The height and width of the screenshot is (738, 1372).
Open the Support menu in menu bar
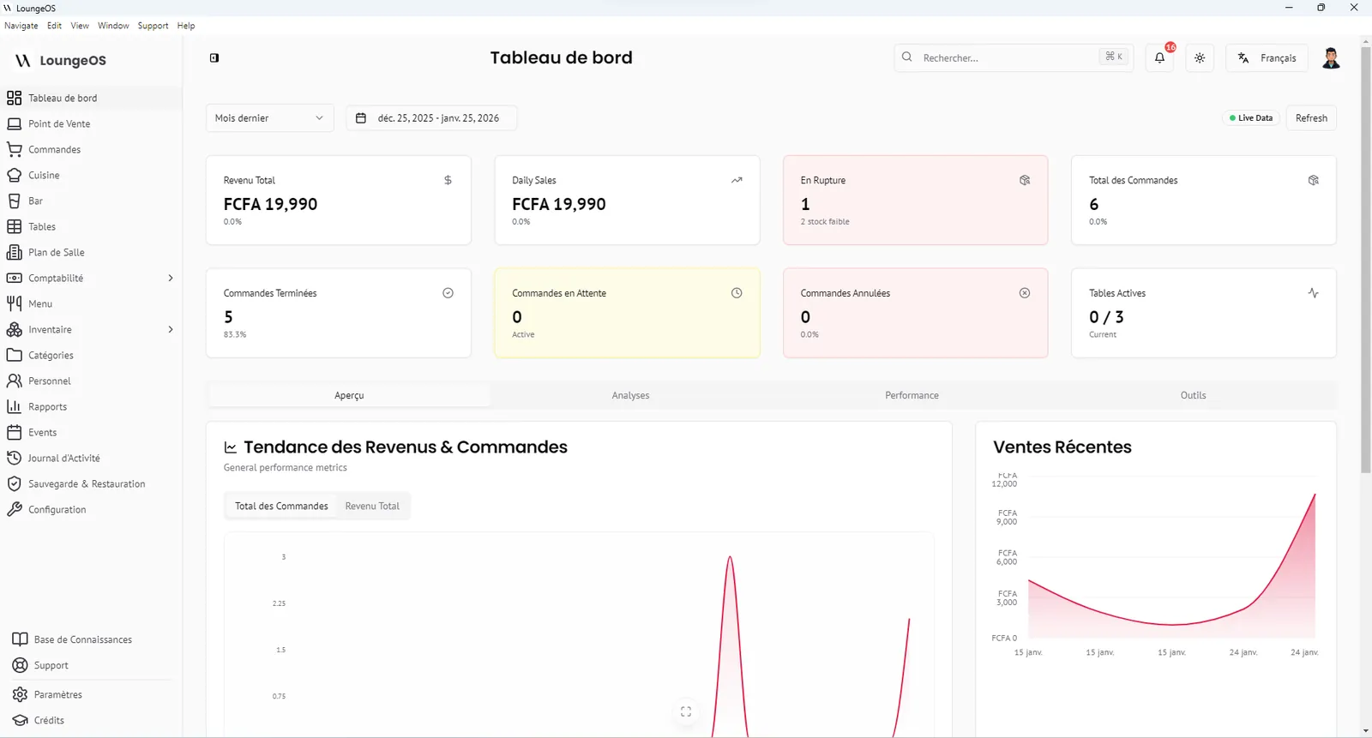(153, 26)
